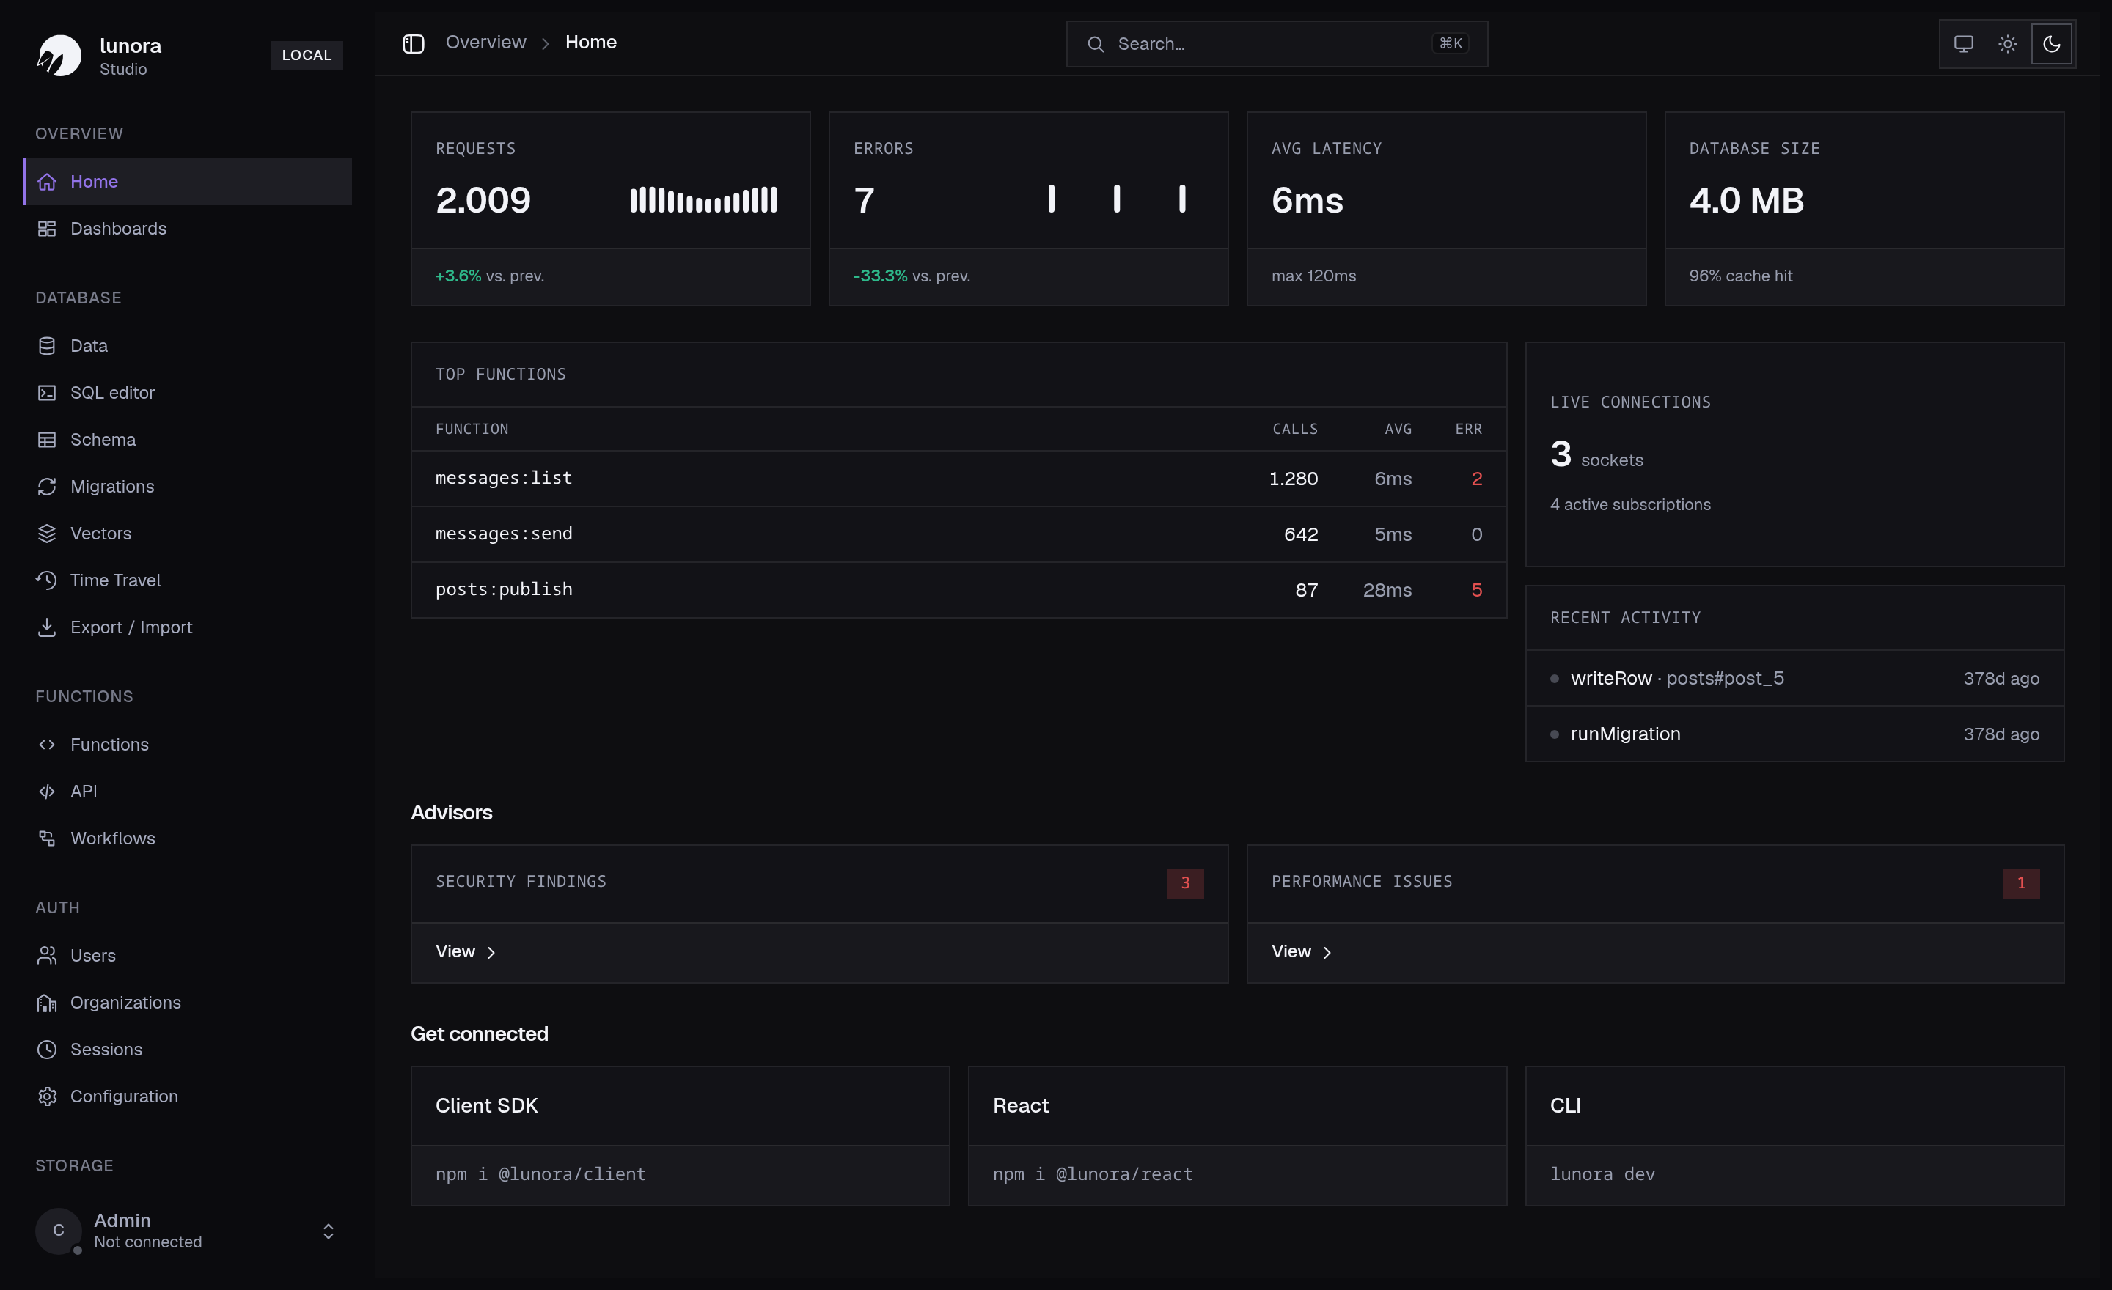Click the Performance Issues View chevron
The height and width of the screenshot is (1290, 2112).
pos(1327,953)
